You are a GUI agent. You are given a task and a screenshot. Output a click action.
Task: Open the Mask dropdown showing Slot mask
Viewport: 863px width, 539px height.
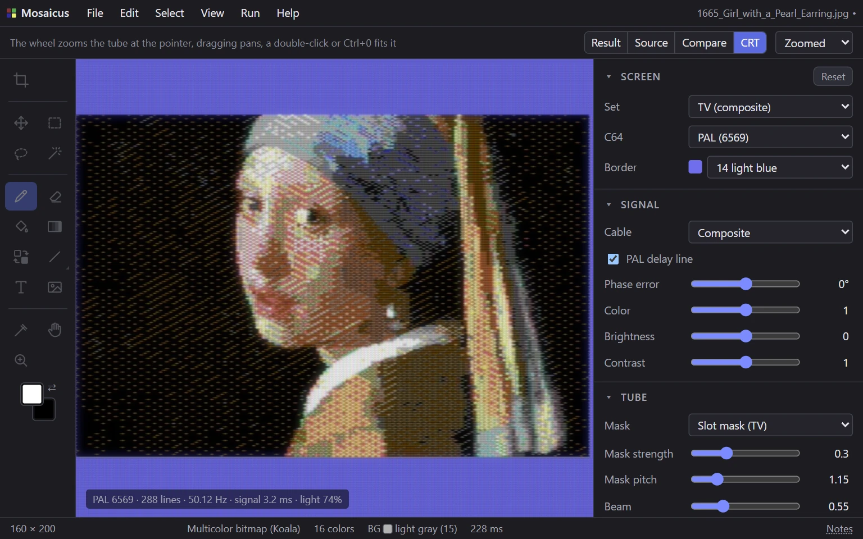[770, 425]
